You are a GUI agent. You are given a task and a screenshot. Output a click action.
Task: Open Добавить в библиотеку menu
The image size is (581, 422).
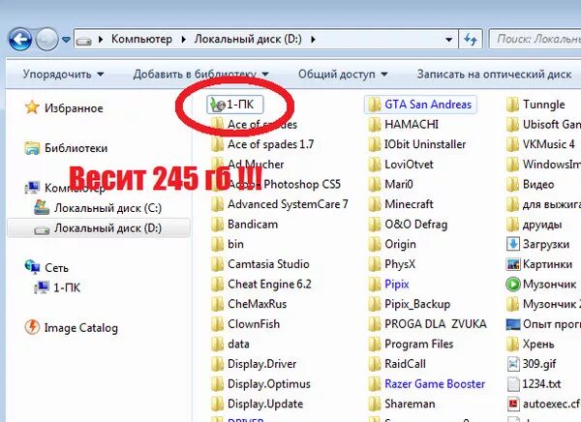(200, 75)
